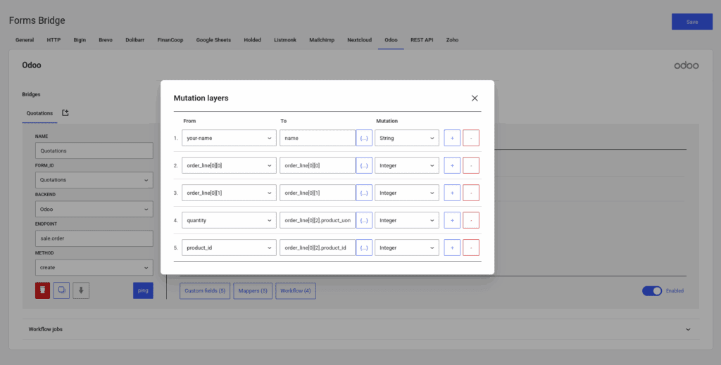Edit To field order_line[0][1]
The image size is (721, 365).
pyautogui.click(x=318, y=193)
